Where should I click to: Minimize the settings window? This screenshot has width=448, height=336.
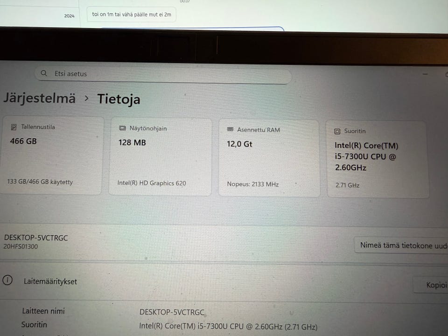click(425, 74)
